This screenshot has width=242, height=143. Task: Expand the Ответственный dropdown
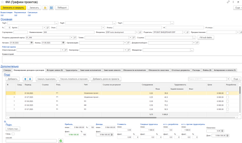click(63, 50)
